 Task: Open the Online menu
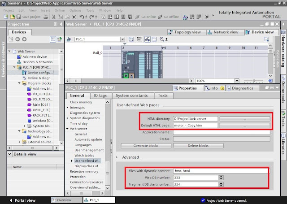pyautogui.click(x=60, y=10)
